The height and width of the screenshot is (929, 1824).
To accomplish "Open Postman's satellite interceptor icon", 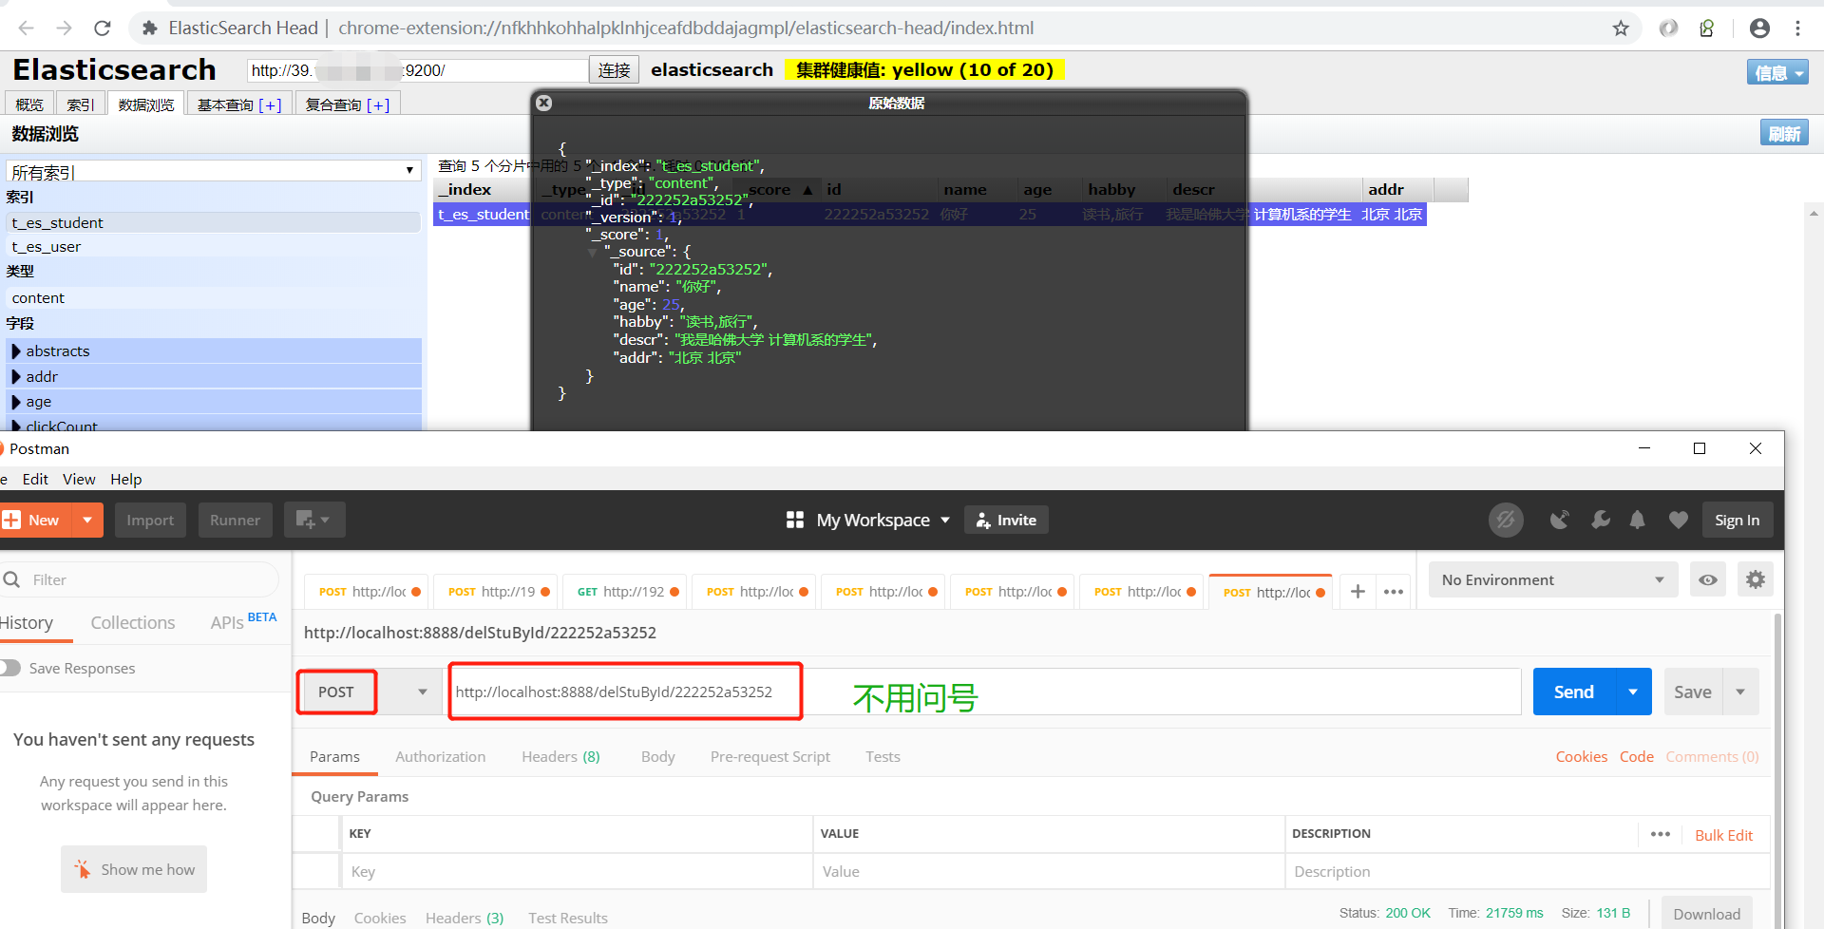I will tap(1559, 520).
